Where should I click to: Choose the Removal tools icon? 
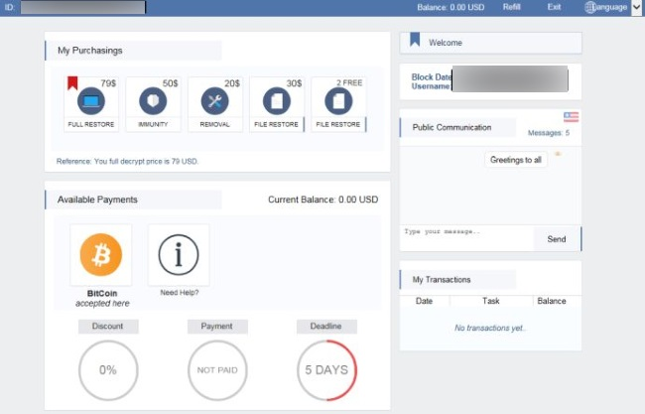point(214,101)
